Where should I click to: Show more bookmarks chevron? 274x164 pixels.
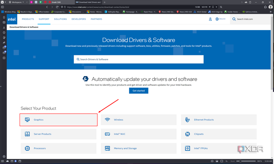coord(271,12)
